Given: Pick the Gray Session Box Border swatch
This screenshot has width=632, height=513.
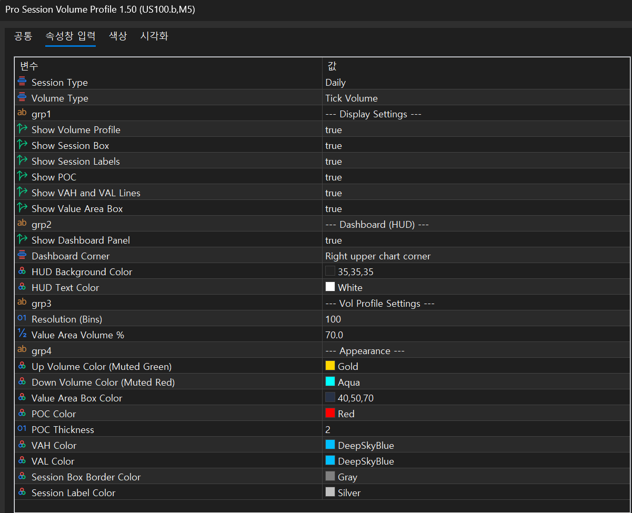Looking at the screenshot, I should point(330,476).
